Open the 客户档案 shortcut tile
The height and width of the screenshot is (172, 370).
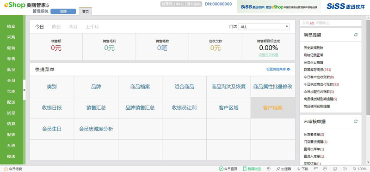[273, 108]
